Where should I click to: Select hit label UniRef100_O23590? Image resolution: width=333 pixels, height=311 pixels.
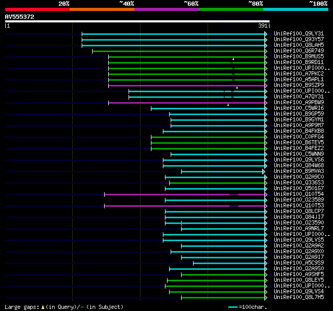tap(299, 223)
